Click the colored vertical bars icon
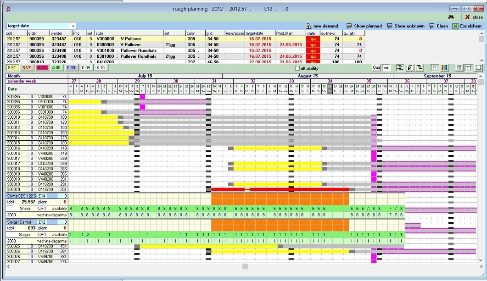This screenshot has width=487, height=281. pyautogui.click(x=445, y=68)
